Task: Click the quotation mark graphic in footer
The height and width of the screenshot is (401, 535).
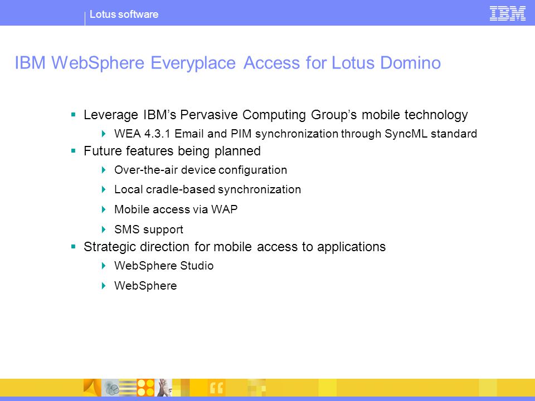Action: coord(216,388)
